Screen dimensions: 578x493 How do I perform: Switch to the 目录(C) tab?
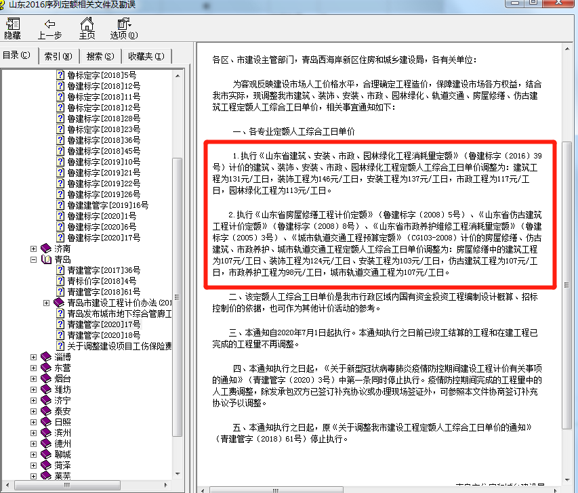pyautogui.click(x=17, y=56)
